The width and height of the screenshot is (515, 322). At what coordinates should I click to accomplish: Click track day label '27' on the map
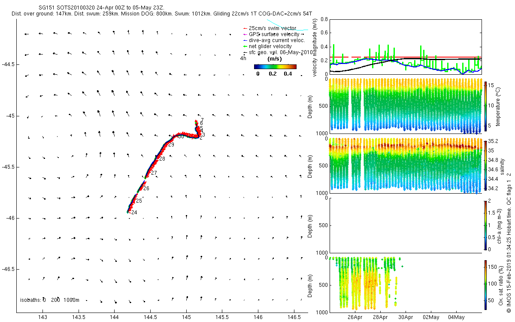click(x=154, y=173)
